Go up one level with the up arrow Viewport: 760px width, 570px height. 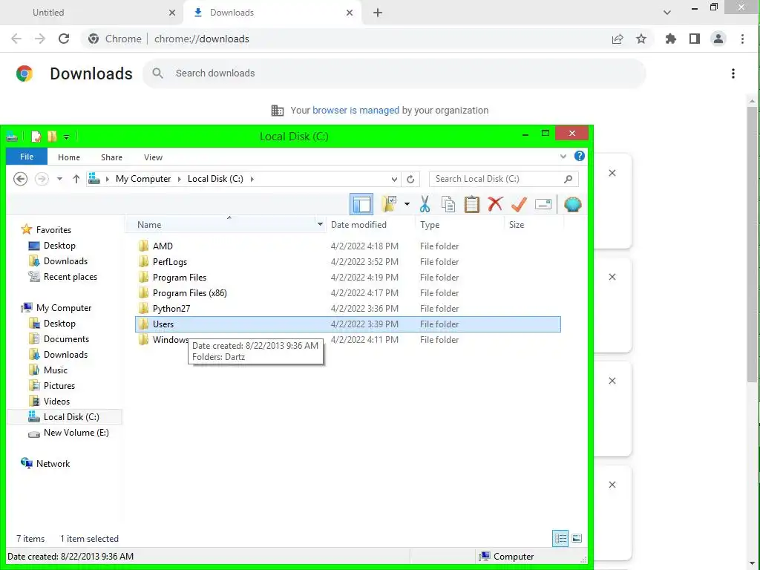coord(76,179)
